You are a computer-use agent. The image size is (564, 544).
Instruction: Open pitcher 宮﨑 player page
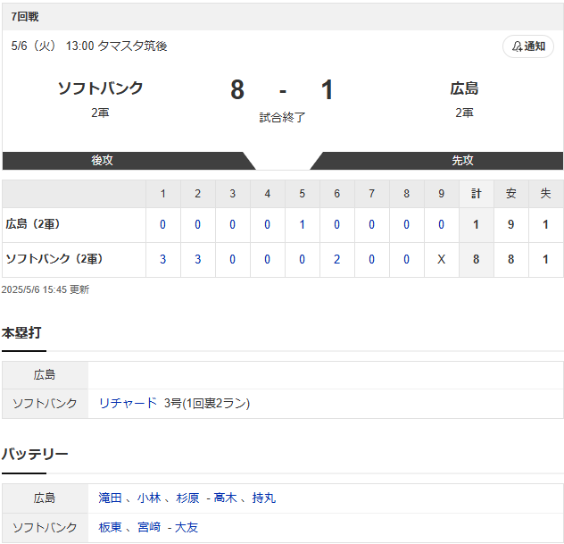[x=149, y=527]
